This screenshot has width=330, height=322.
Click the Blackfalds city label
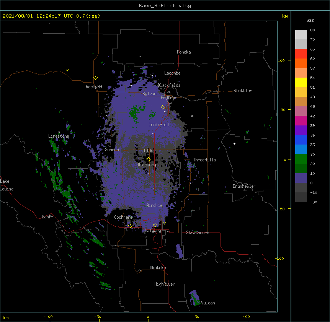tap(169, 85)
